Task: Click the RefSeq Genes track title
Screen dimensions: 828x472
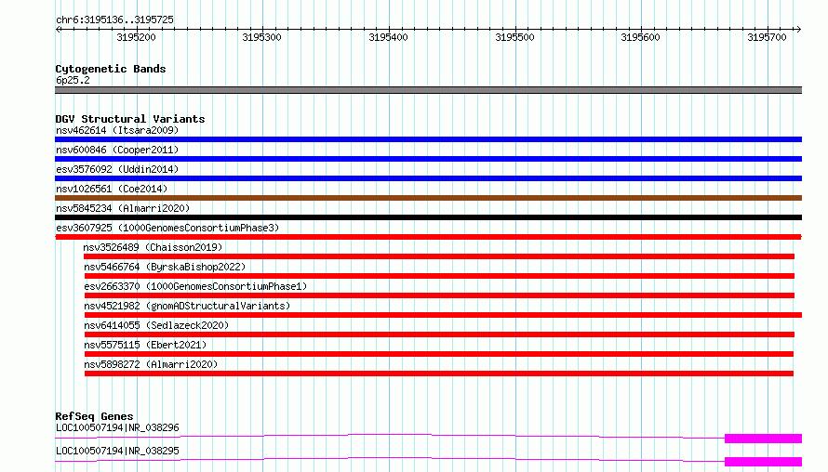Action: (94, 416)
